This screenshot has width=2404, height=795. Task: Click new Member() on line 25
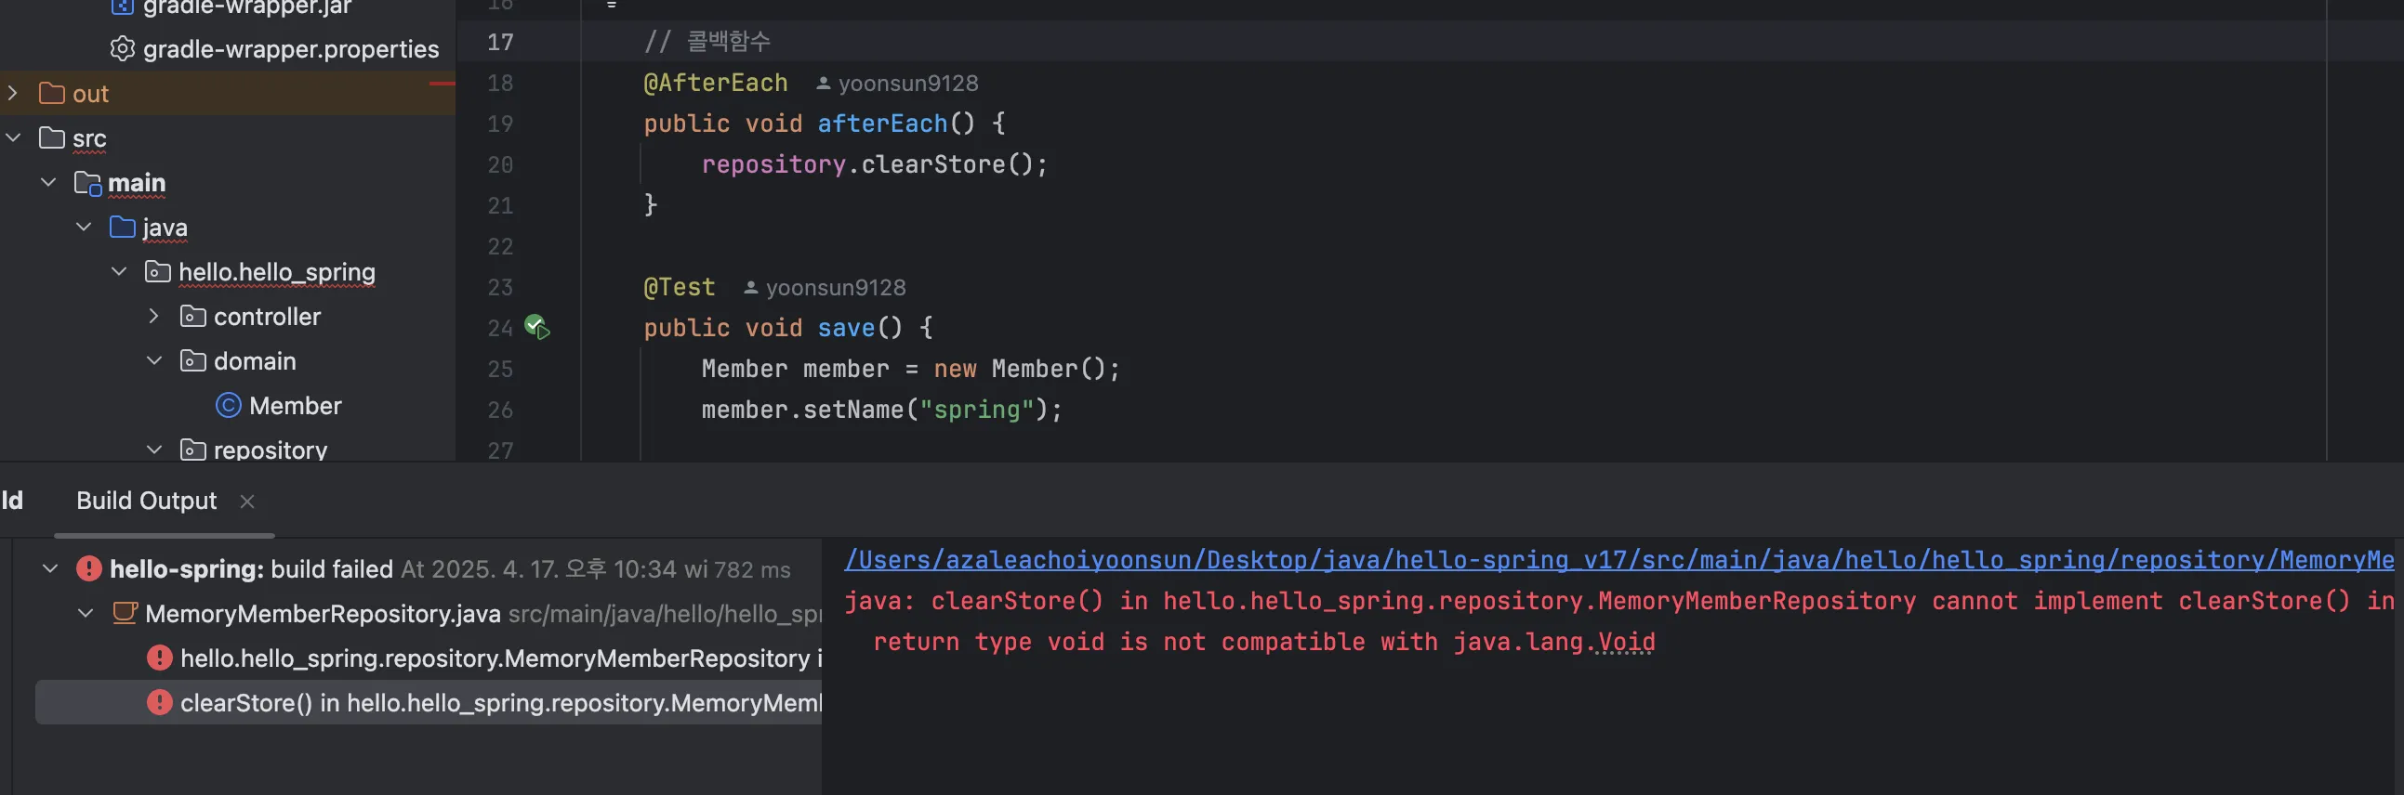pyautogui.click(x=1019, y=369)
